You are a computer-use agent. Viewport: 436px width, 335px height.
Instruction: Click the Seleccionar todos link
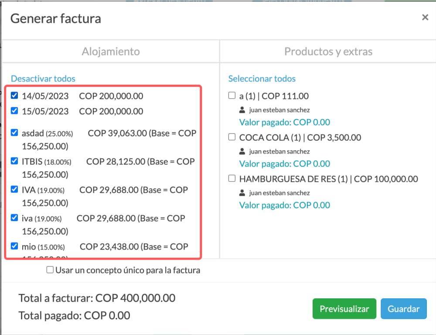pyautogui.click(x=262, y=79)
